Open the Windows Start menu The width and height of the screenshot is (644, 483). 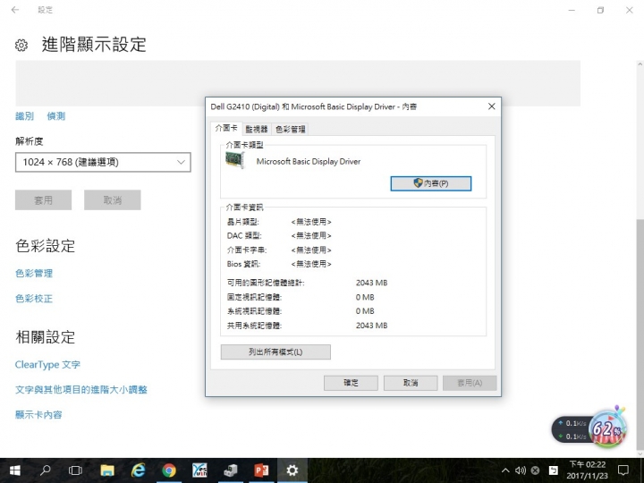click(15, 470)
